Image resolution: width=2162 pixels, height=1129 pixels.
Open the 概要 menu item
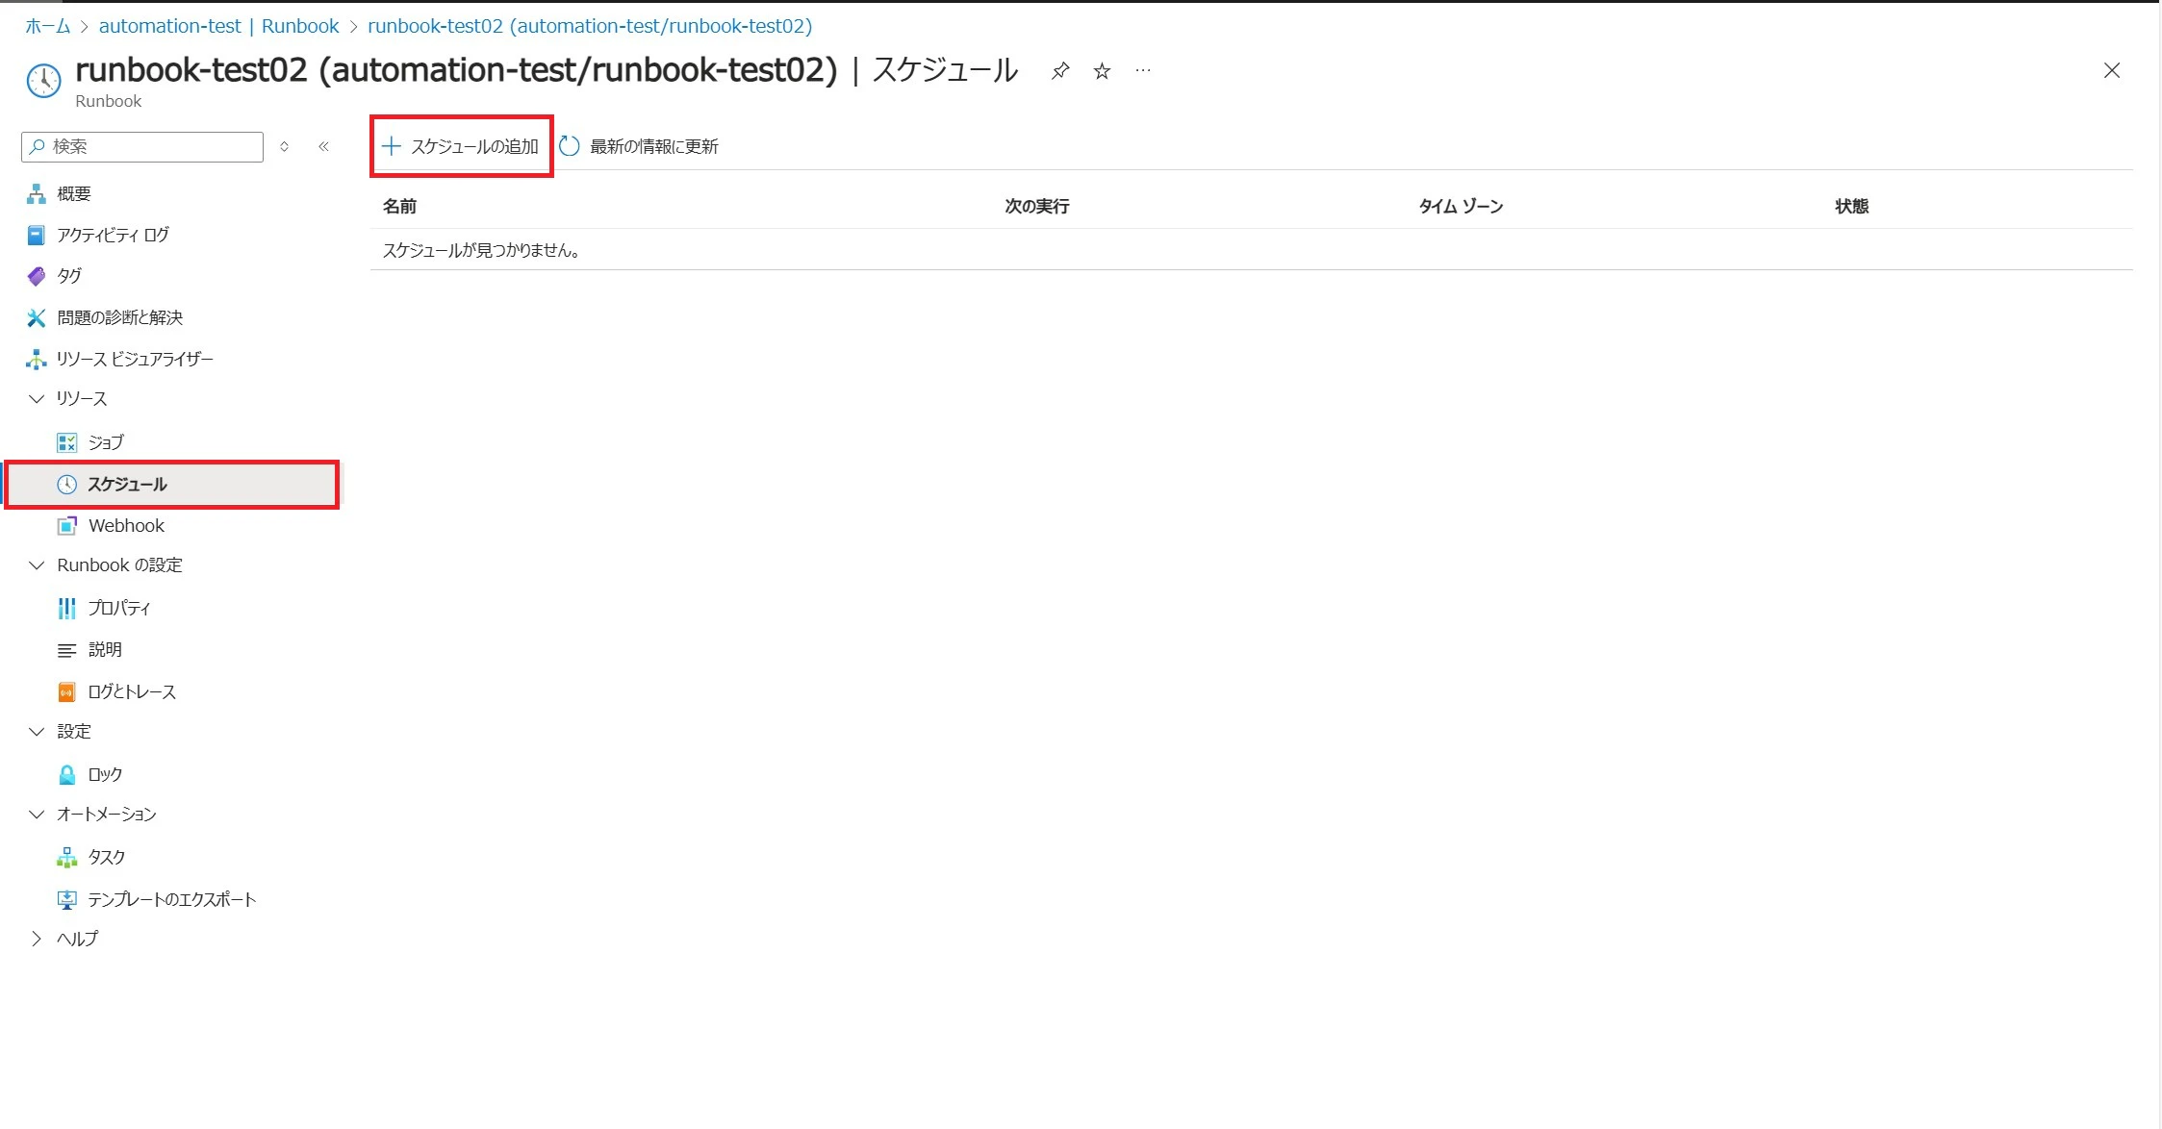click(73, 193)
